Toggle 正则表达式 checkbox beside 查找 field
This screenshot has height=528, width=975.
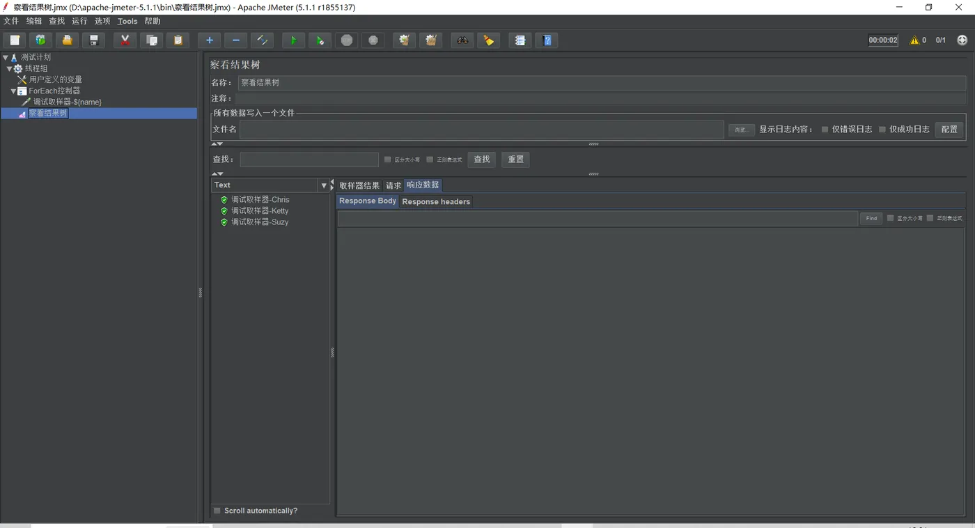(x=430, y=160)
